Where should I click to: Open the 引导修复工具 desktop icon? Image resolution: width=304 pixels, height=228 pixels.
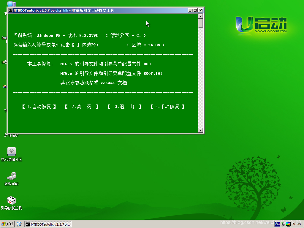[12, 203]
